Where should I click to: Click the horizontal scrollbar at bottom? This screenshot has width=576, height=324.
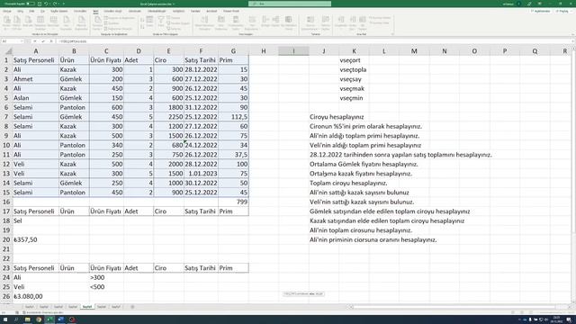click(x=454, y=307)
